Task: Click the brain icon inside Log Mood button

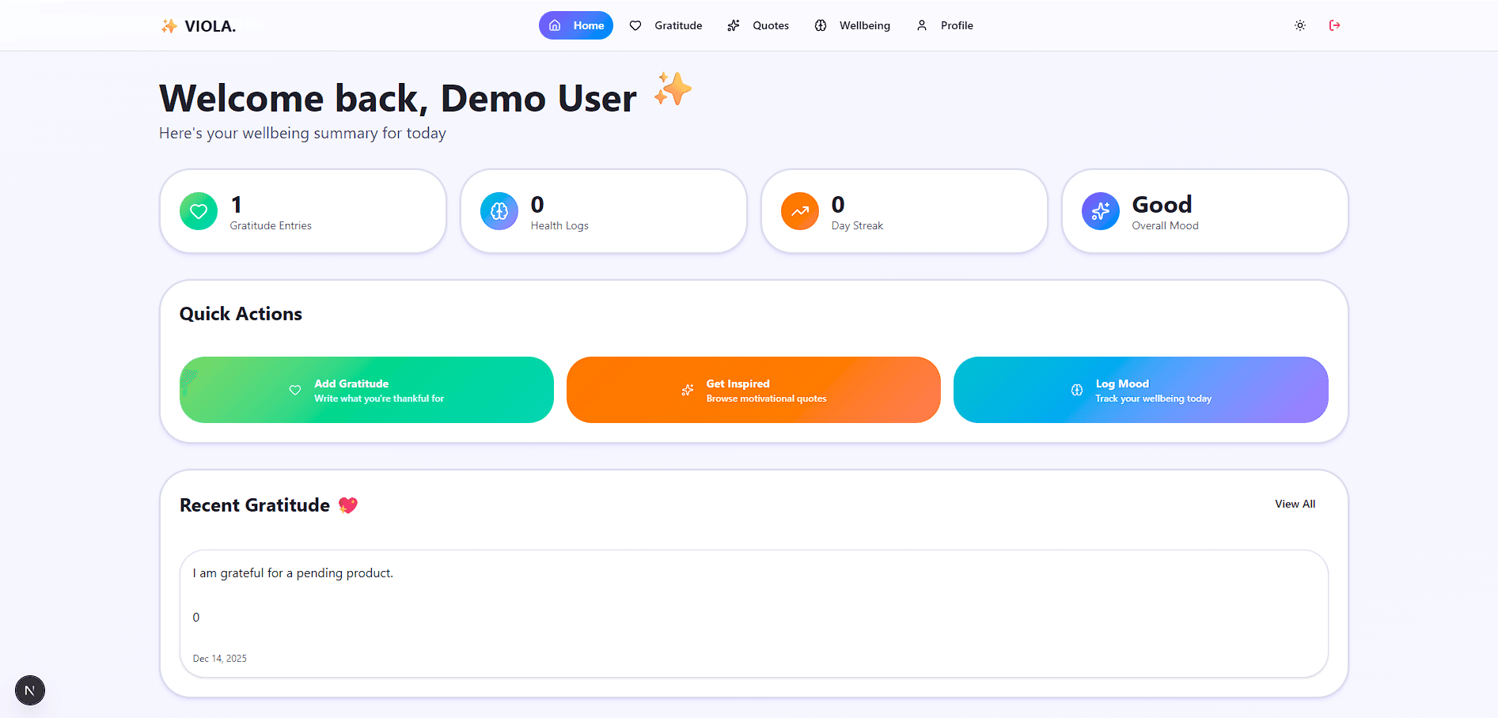Action: [1075, 390]
